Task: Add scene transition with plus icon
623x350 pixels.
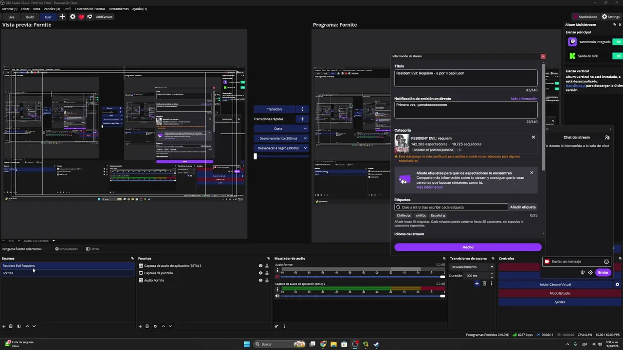Action: click(x=477, y=283)
